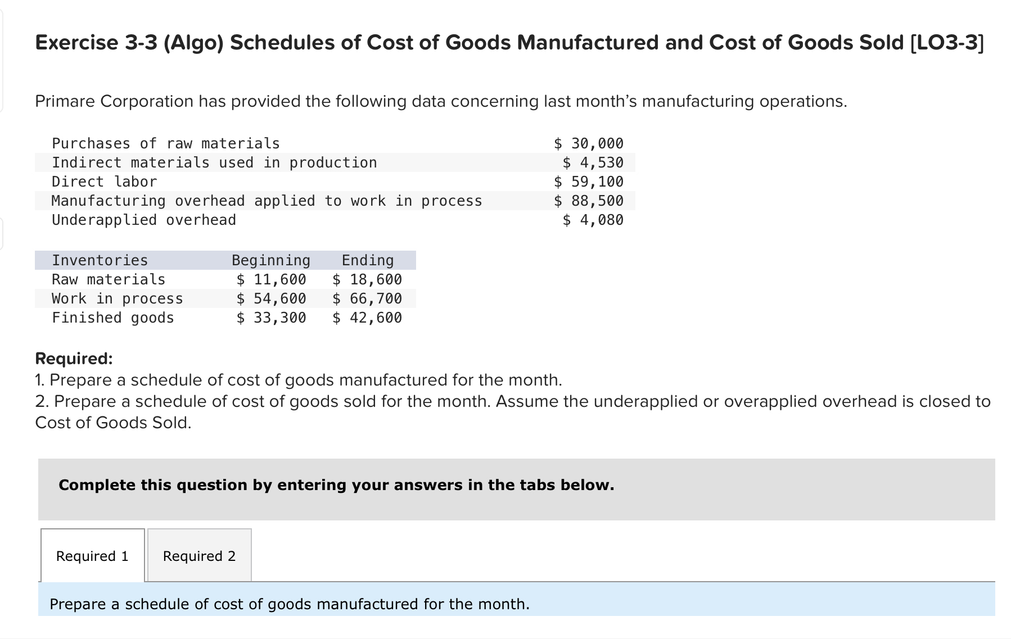
Task: Click the Ending column header
Action: (367, 260)
